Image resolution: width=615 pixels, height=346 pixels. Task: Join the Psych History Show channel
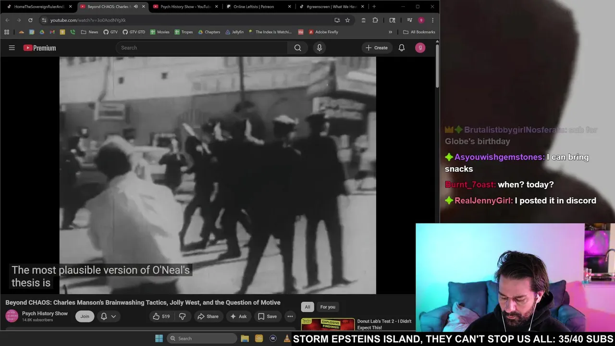click(x=85, y=316)
